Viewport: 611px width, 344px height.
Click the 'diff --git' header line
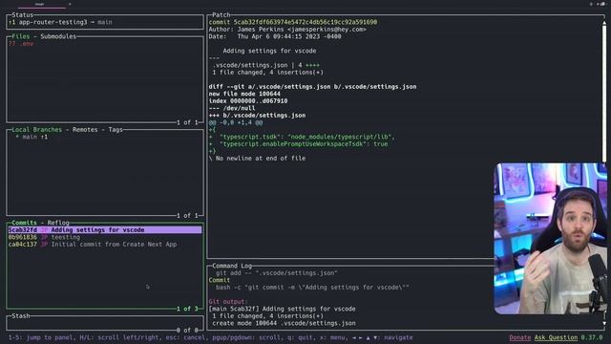[x=312, y=87]
